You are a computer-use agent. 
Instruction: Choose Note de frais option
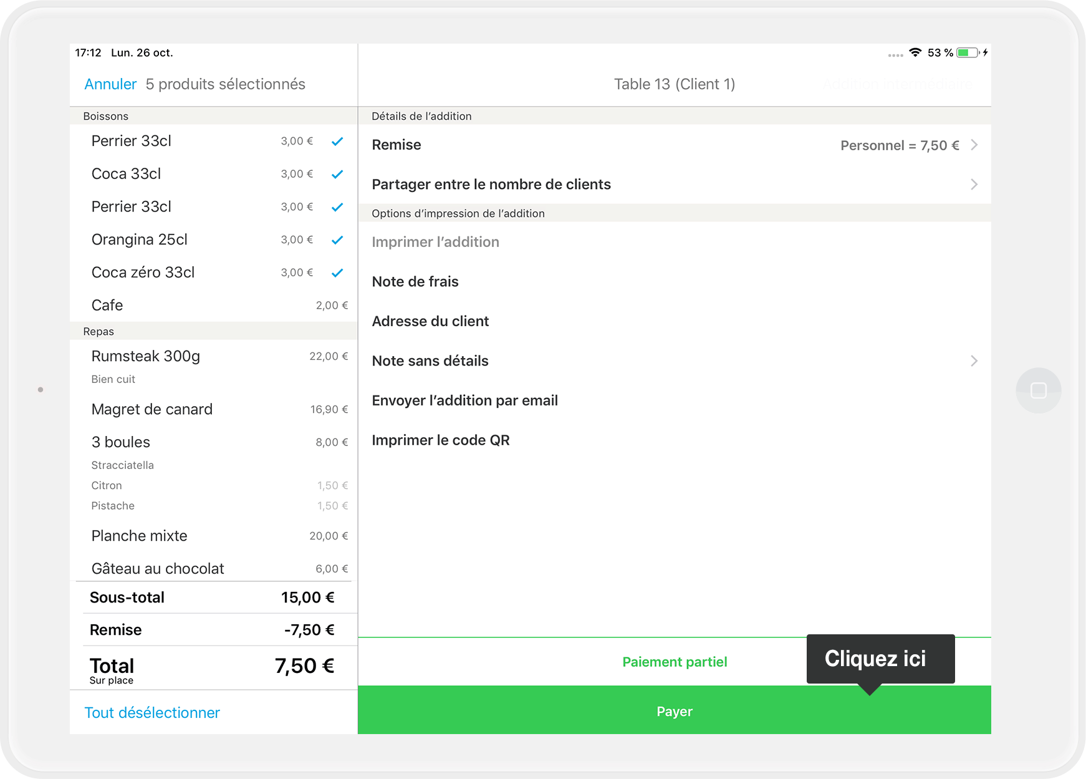[675, 281]
